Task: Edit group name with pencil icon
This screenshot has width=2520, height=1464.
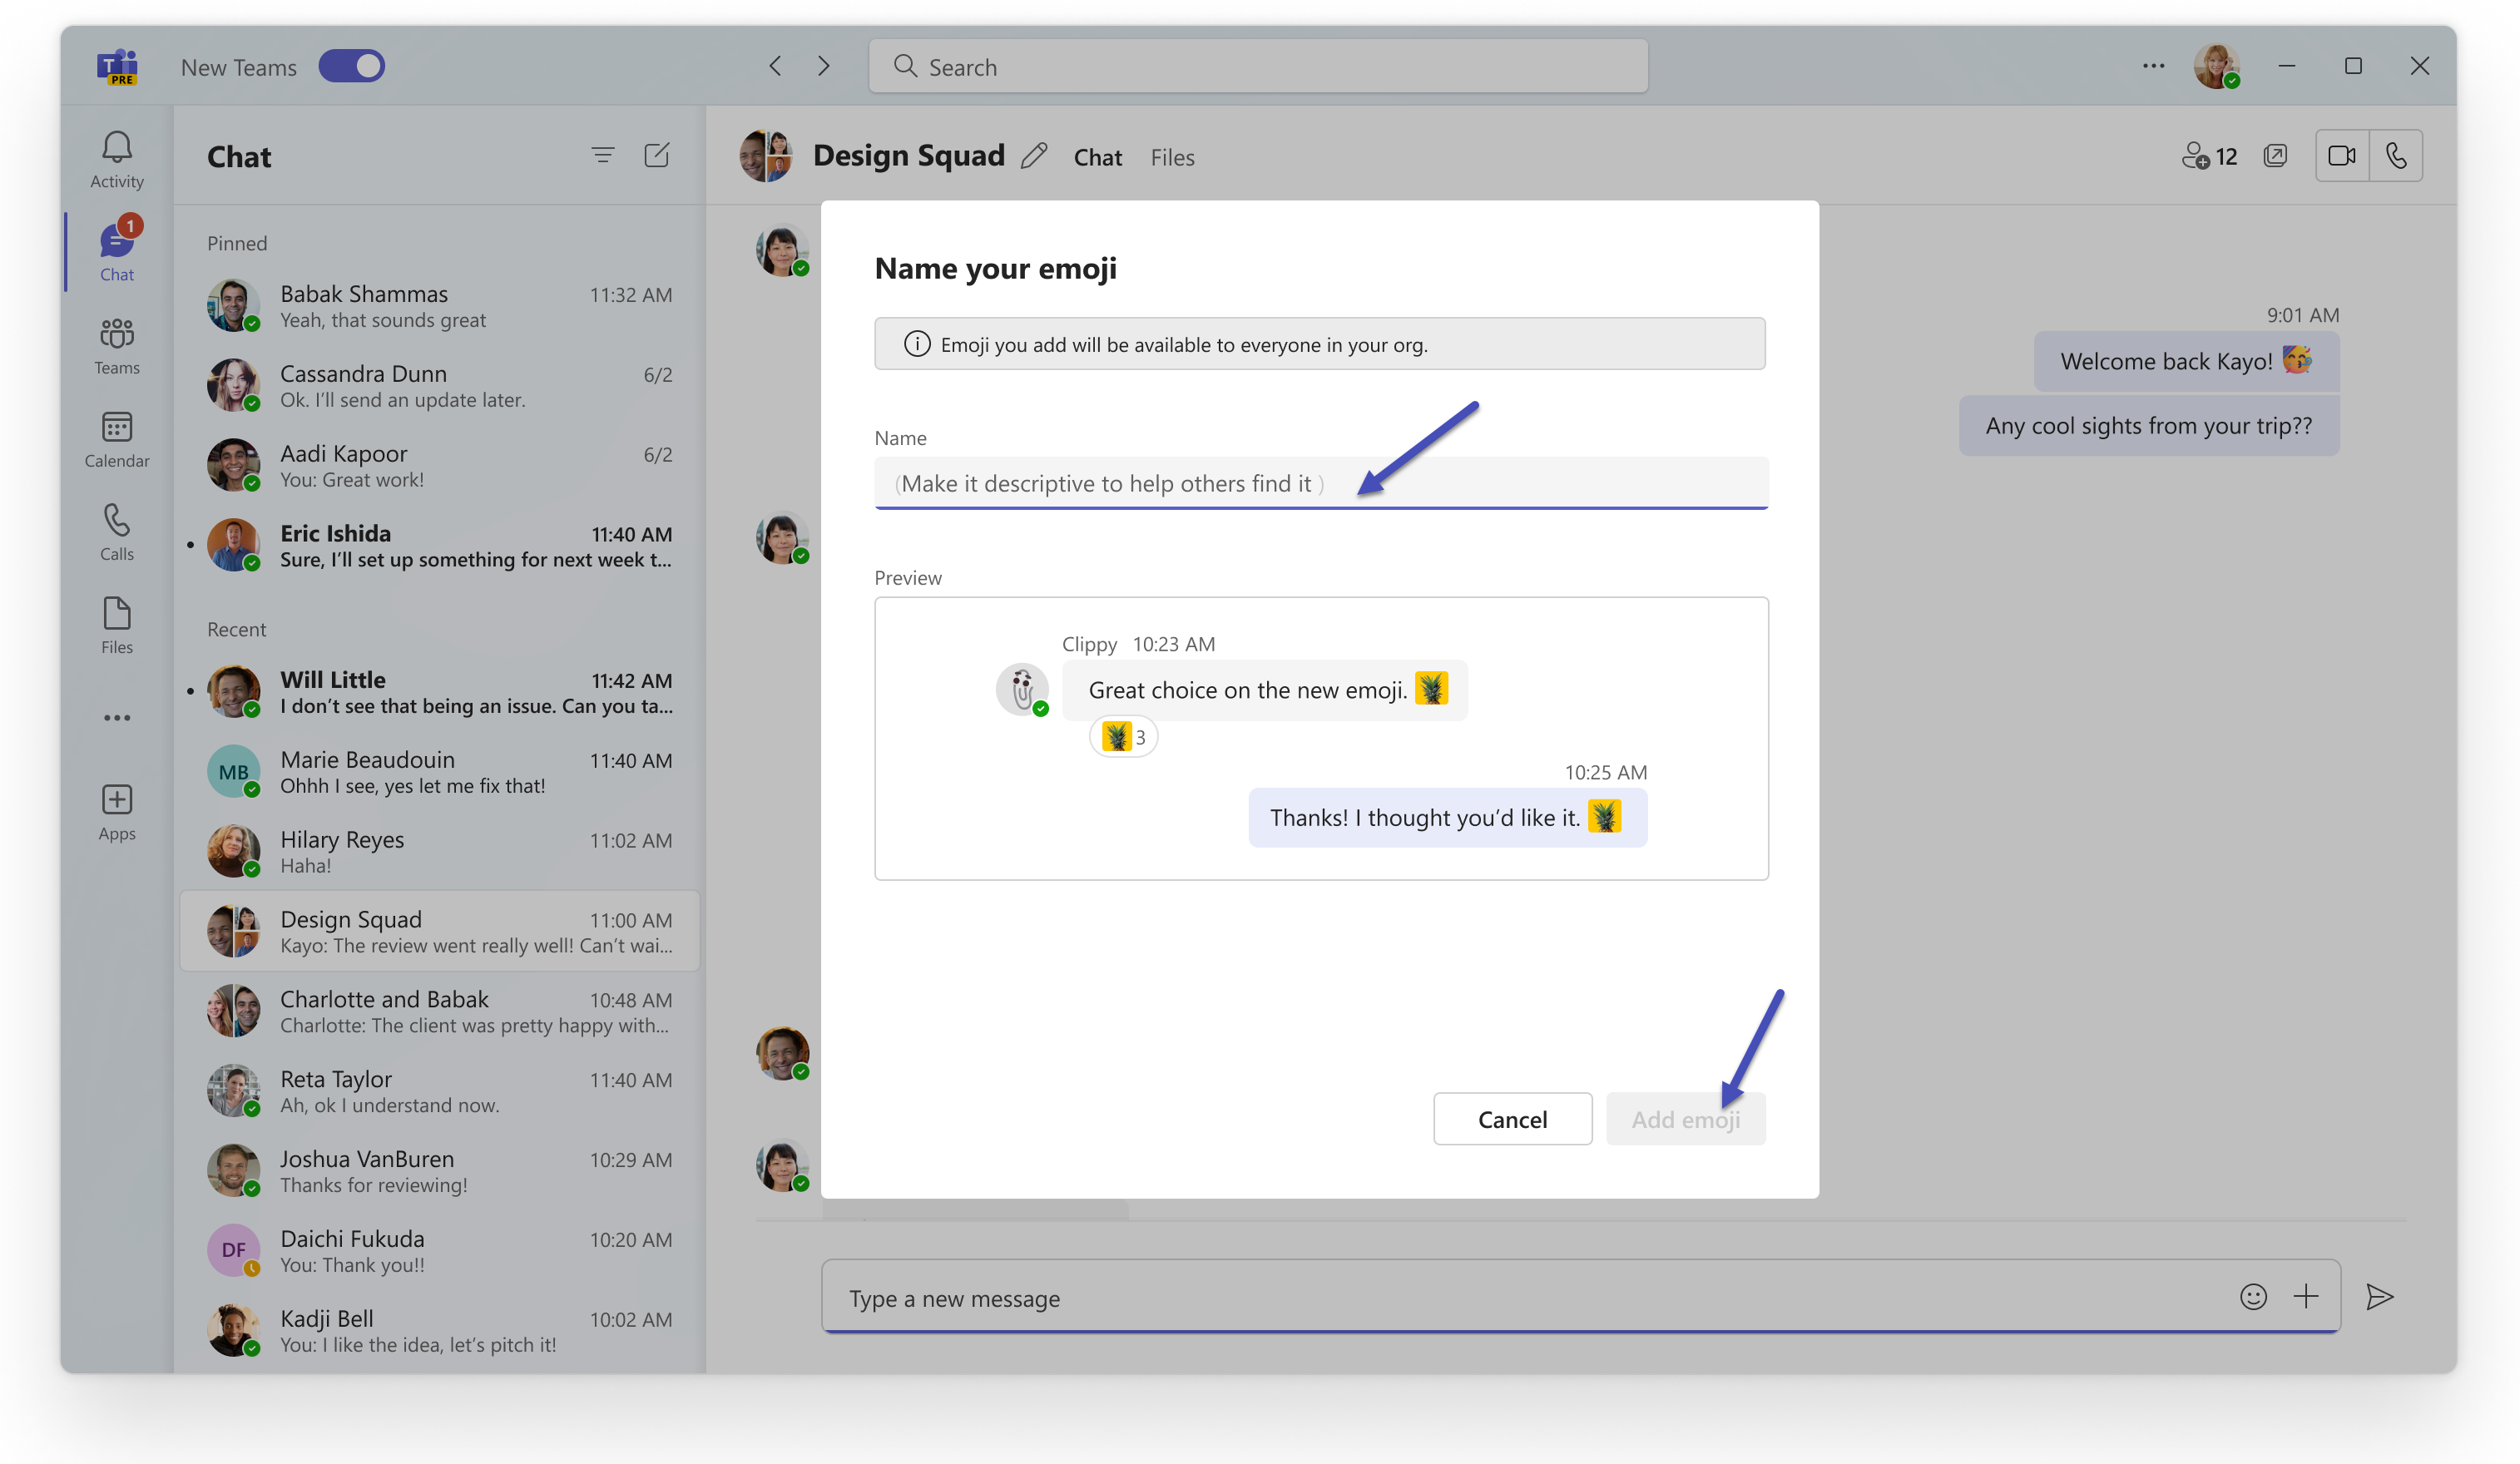Action: pos(1034,156)
